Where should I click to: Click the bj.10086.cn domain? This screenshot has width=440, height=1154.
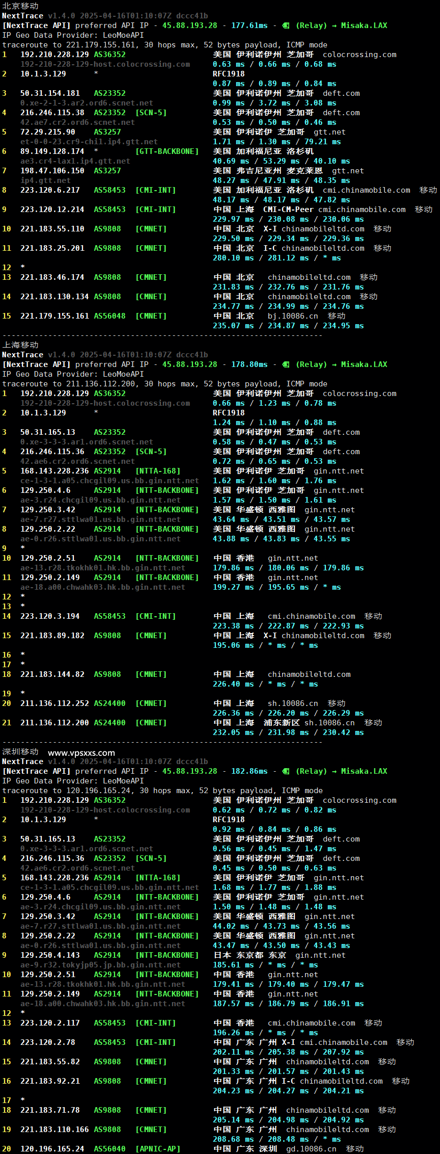[293, 316]
